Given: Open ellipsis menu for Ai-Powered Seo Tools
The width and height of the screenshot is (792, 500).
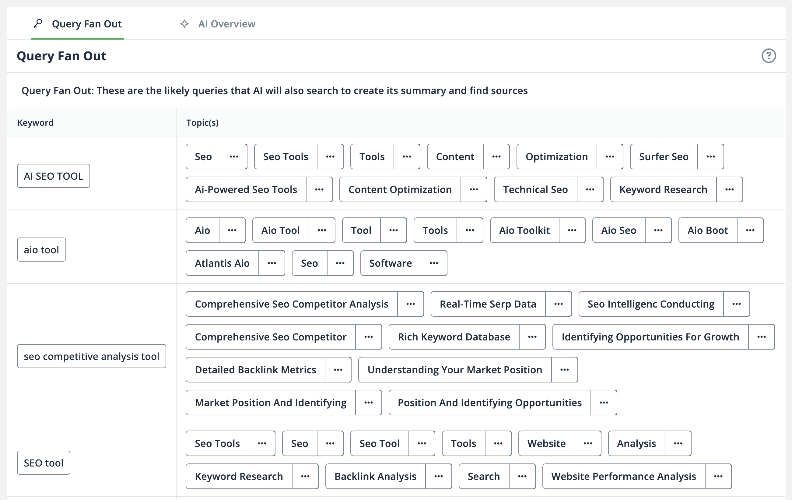Looking at the screenshot, I should pyautogui.click(x=319, y=189).
